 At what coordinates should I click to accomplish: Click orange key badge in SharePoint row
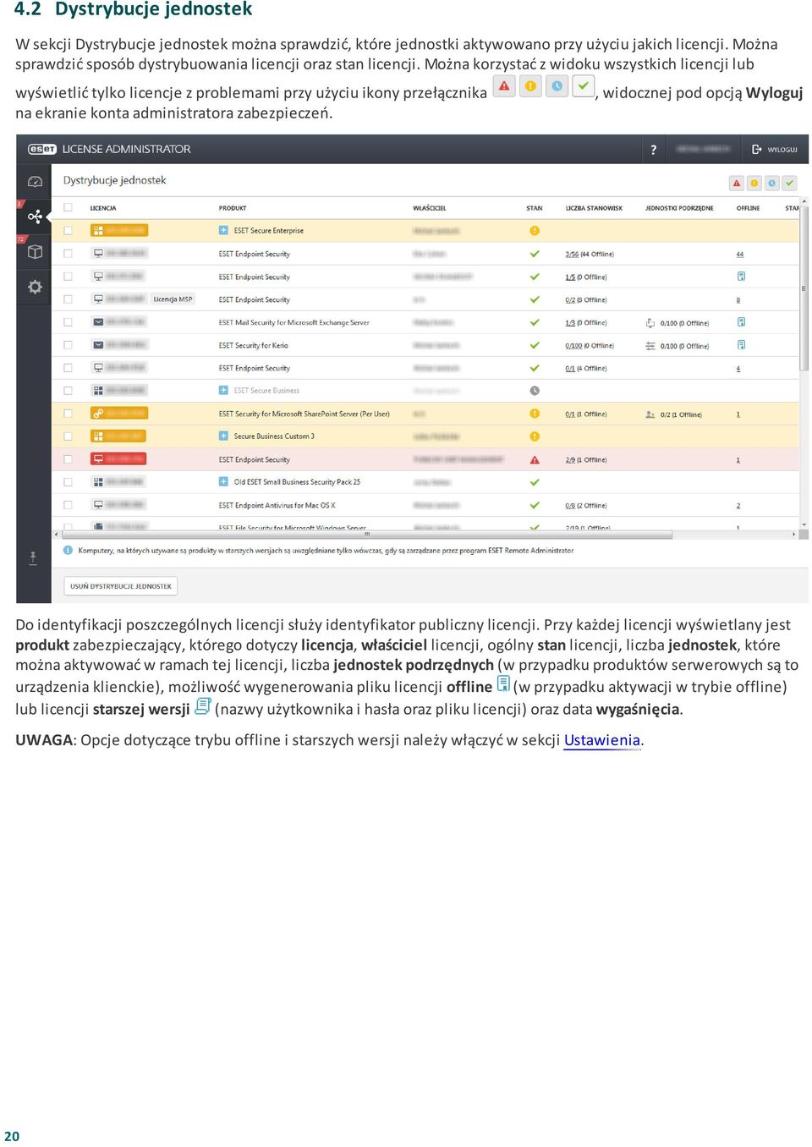click(119, 413)
